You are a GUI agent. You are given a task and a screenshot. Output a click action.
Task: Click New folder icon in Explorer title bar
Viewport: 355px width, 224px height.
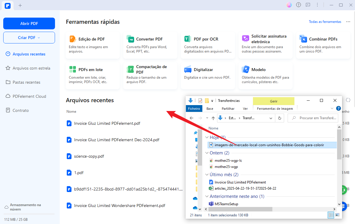tap(207, 101)
